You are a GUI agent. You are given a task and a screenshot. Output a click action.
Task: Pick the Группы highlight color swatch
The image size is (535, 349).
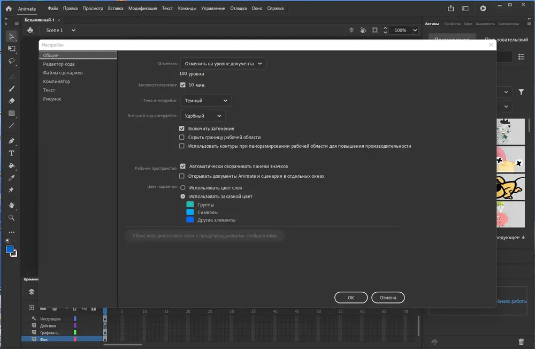190,204
